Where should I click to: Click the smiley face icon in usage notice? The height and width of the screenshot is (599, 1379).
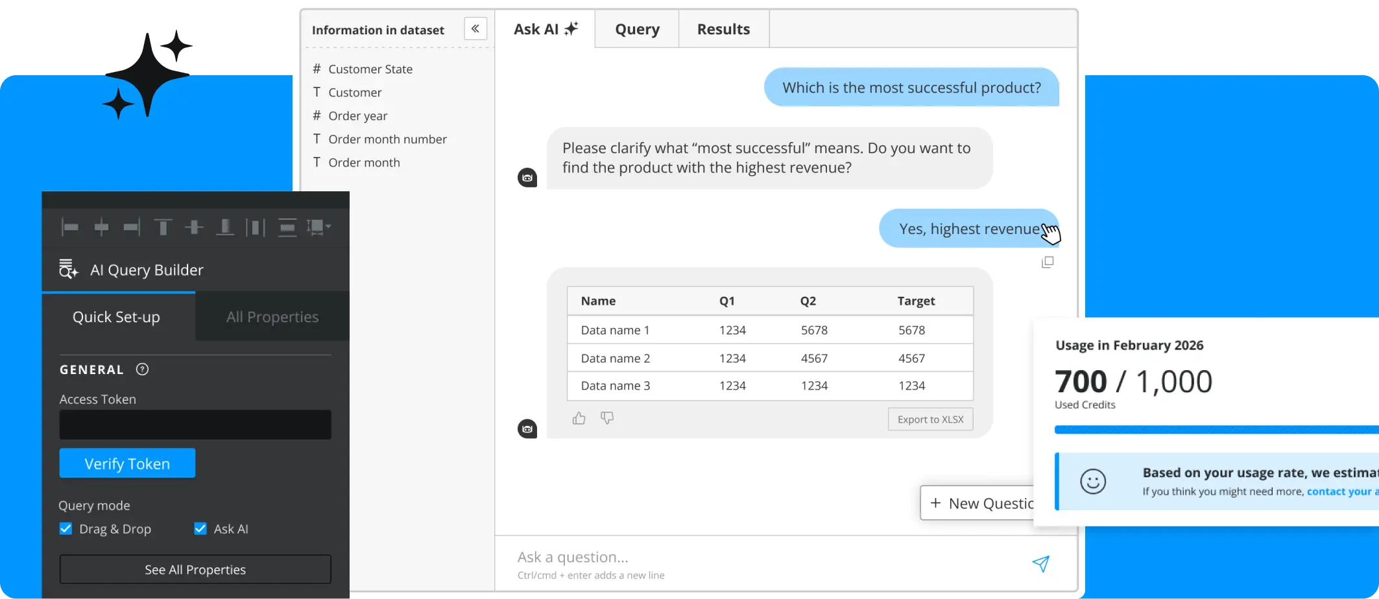(x=1093, y=482)
